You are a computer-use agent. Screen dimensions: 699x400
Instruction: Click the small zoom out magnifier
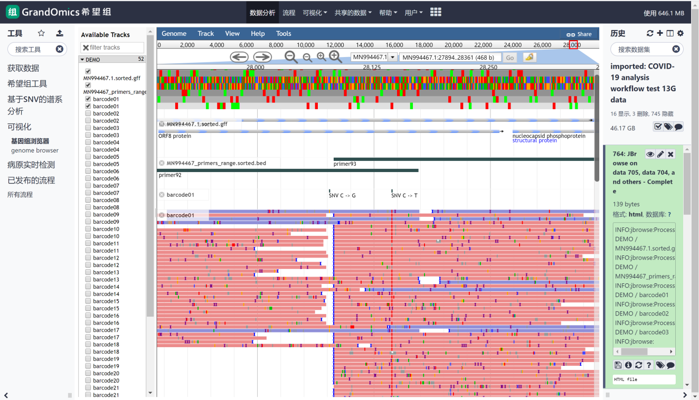(x=307, y=58)
